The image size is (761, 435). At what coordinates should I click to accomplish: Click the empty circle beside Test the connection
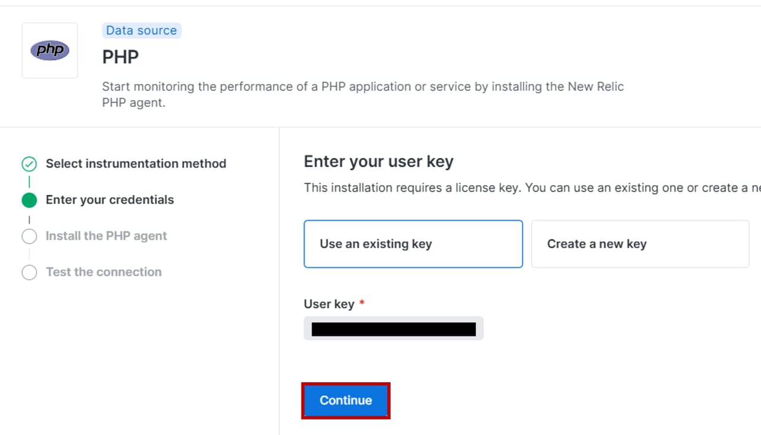pyautogui.click(x=29, y=273)
